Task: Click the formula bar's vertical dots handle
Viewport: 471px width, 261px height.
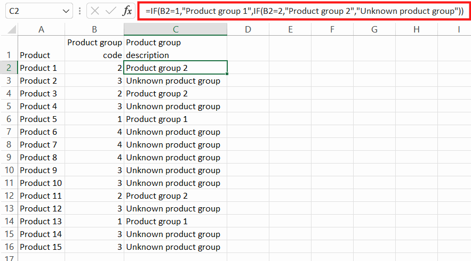Action: coord(79,11)
